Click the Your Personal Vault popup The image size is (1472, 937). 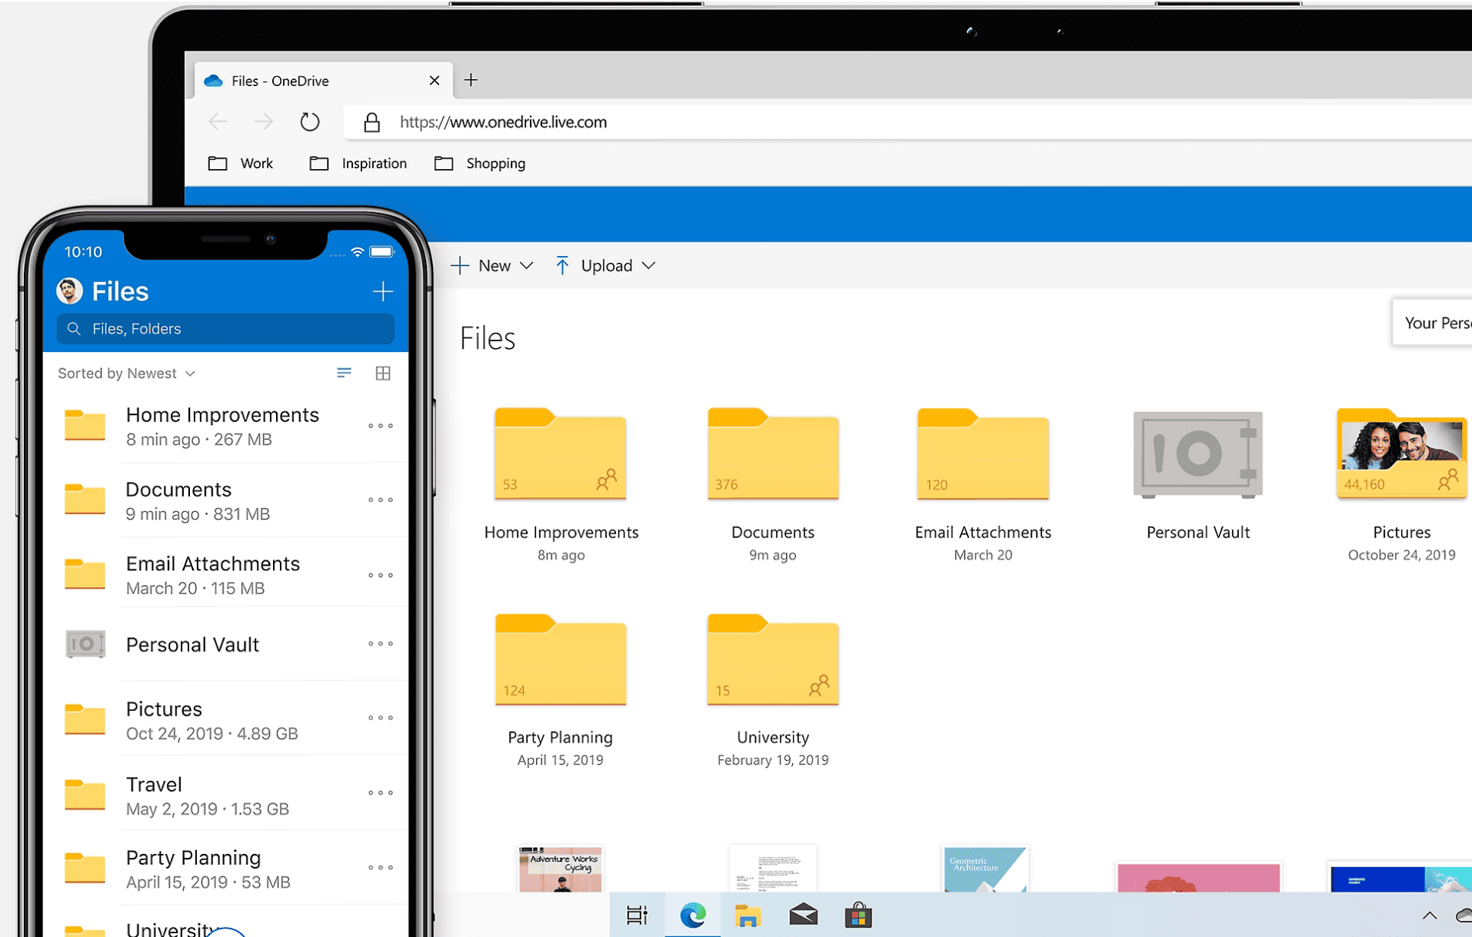1432,323
